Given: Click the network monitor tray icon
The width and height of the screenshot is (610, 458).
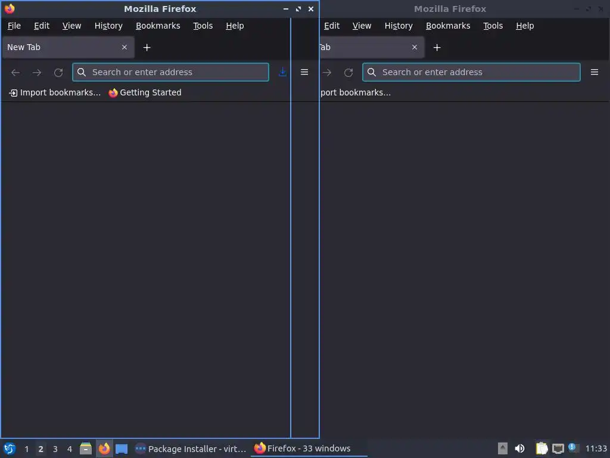Looking at the screenshot, I should pyautogui.click(x=558, y=448).
